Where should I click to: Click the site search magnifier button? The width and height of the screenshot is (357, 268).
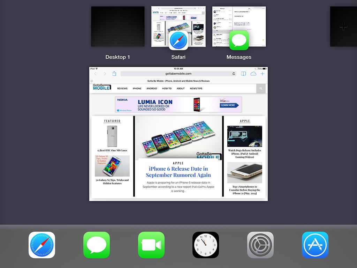[260, 89]
